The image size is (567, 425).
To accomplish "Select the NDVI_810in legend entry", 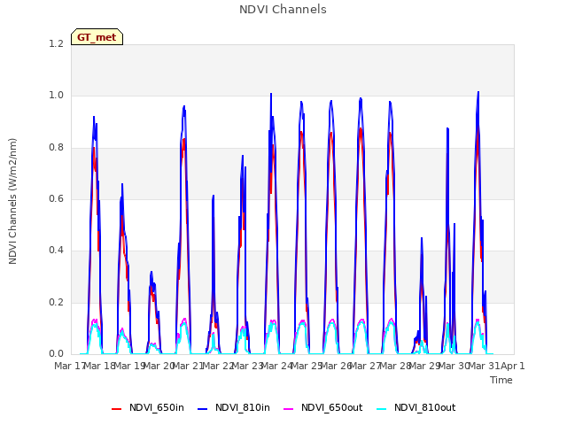I will (234, 407).
